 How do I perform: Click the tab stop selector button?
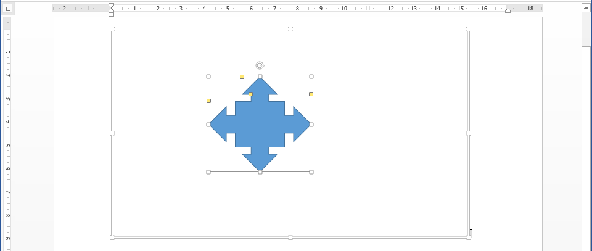coord(8,9)
